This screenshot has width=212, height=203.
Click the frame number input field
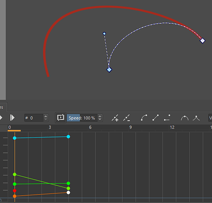[x=34, y=118]
